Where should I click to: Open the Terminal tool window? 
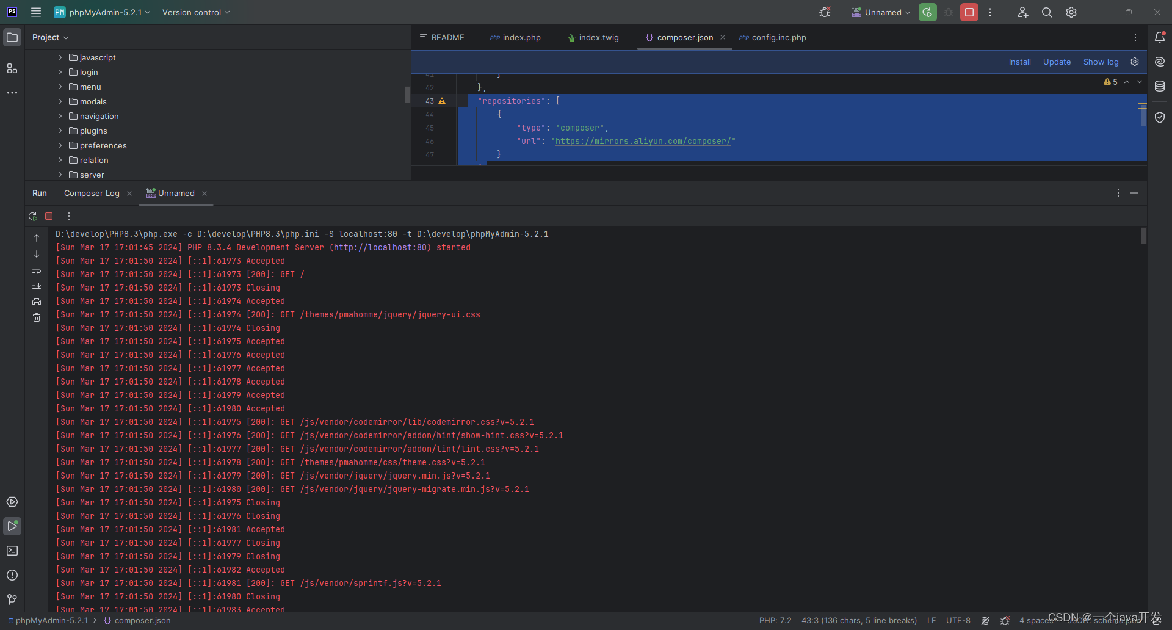(12, 551)
